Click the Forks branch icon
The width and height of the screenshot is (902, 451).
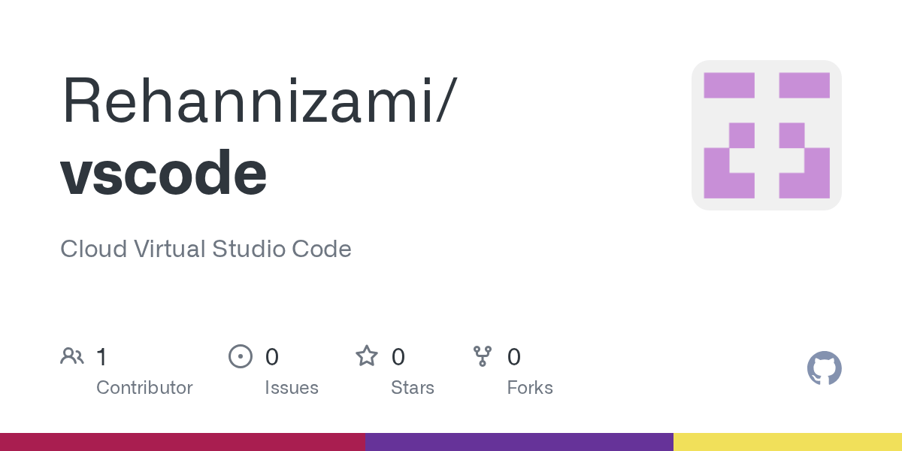click(483, 356)
